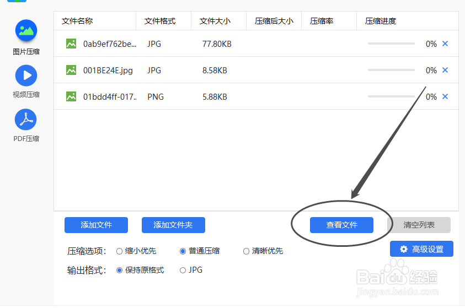
Task: Click 8.58KB size cell
Action: click(215, 71)
